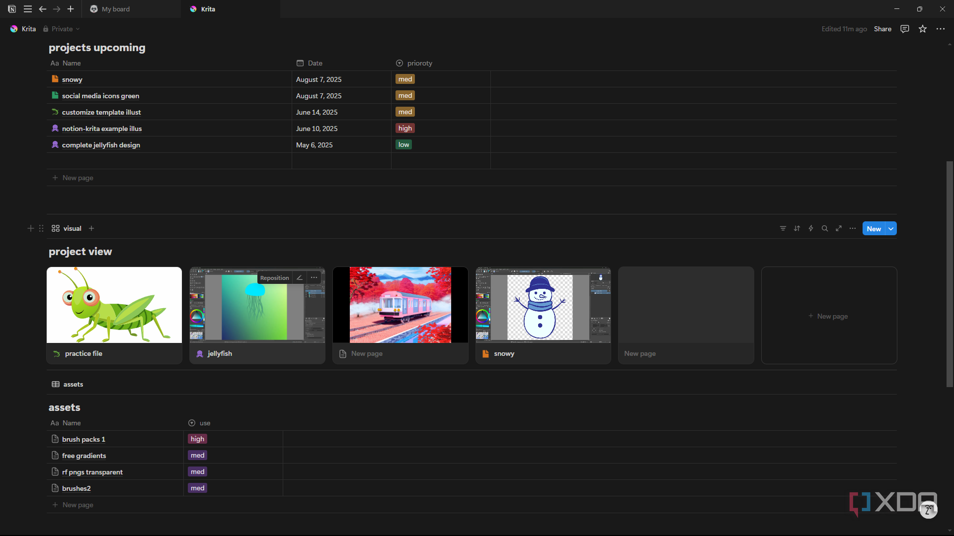954x536 pixels.
Task: Open the practice file grasshopper card
Action: point(114,315)
